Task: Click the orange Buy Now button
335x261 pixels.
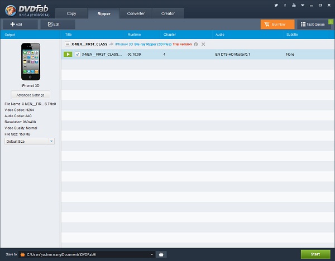Action: click(x=277, y=25)
